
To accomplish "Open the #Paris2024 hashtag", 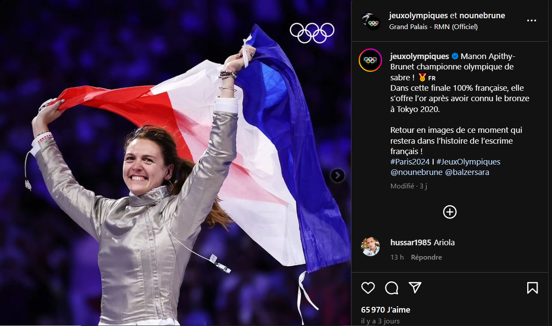I will click(x=410, y=161).
